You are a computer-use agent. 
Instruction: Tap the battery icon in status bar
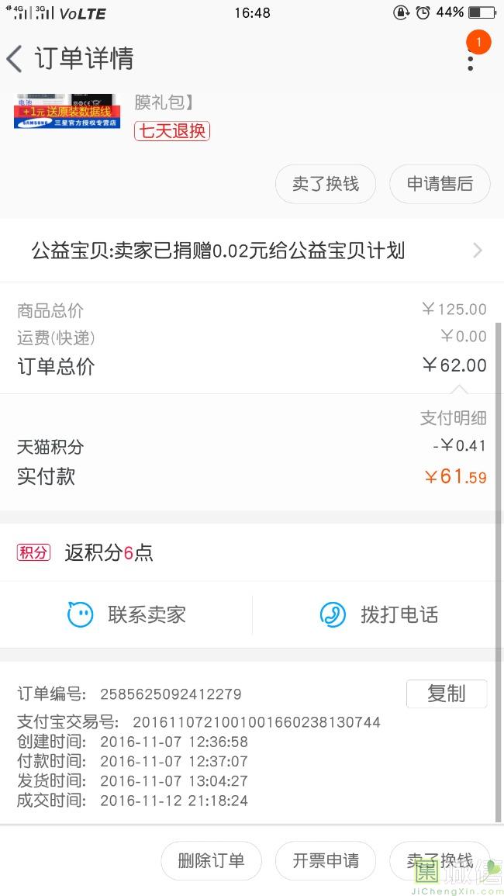(481, 12)
